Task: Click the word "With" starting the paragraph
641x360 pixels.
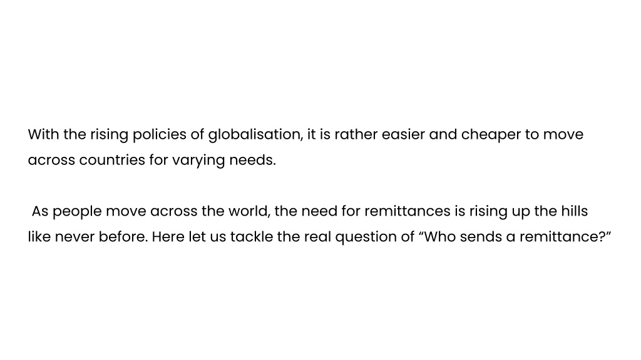Action: point(43,134)
